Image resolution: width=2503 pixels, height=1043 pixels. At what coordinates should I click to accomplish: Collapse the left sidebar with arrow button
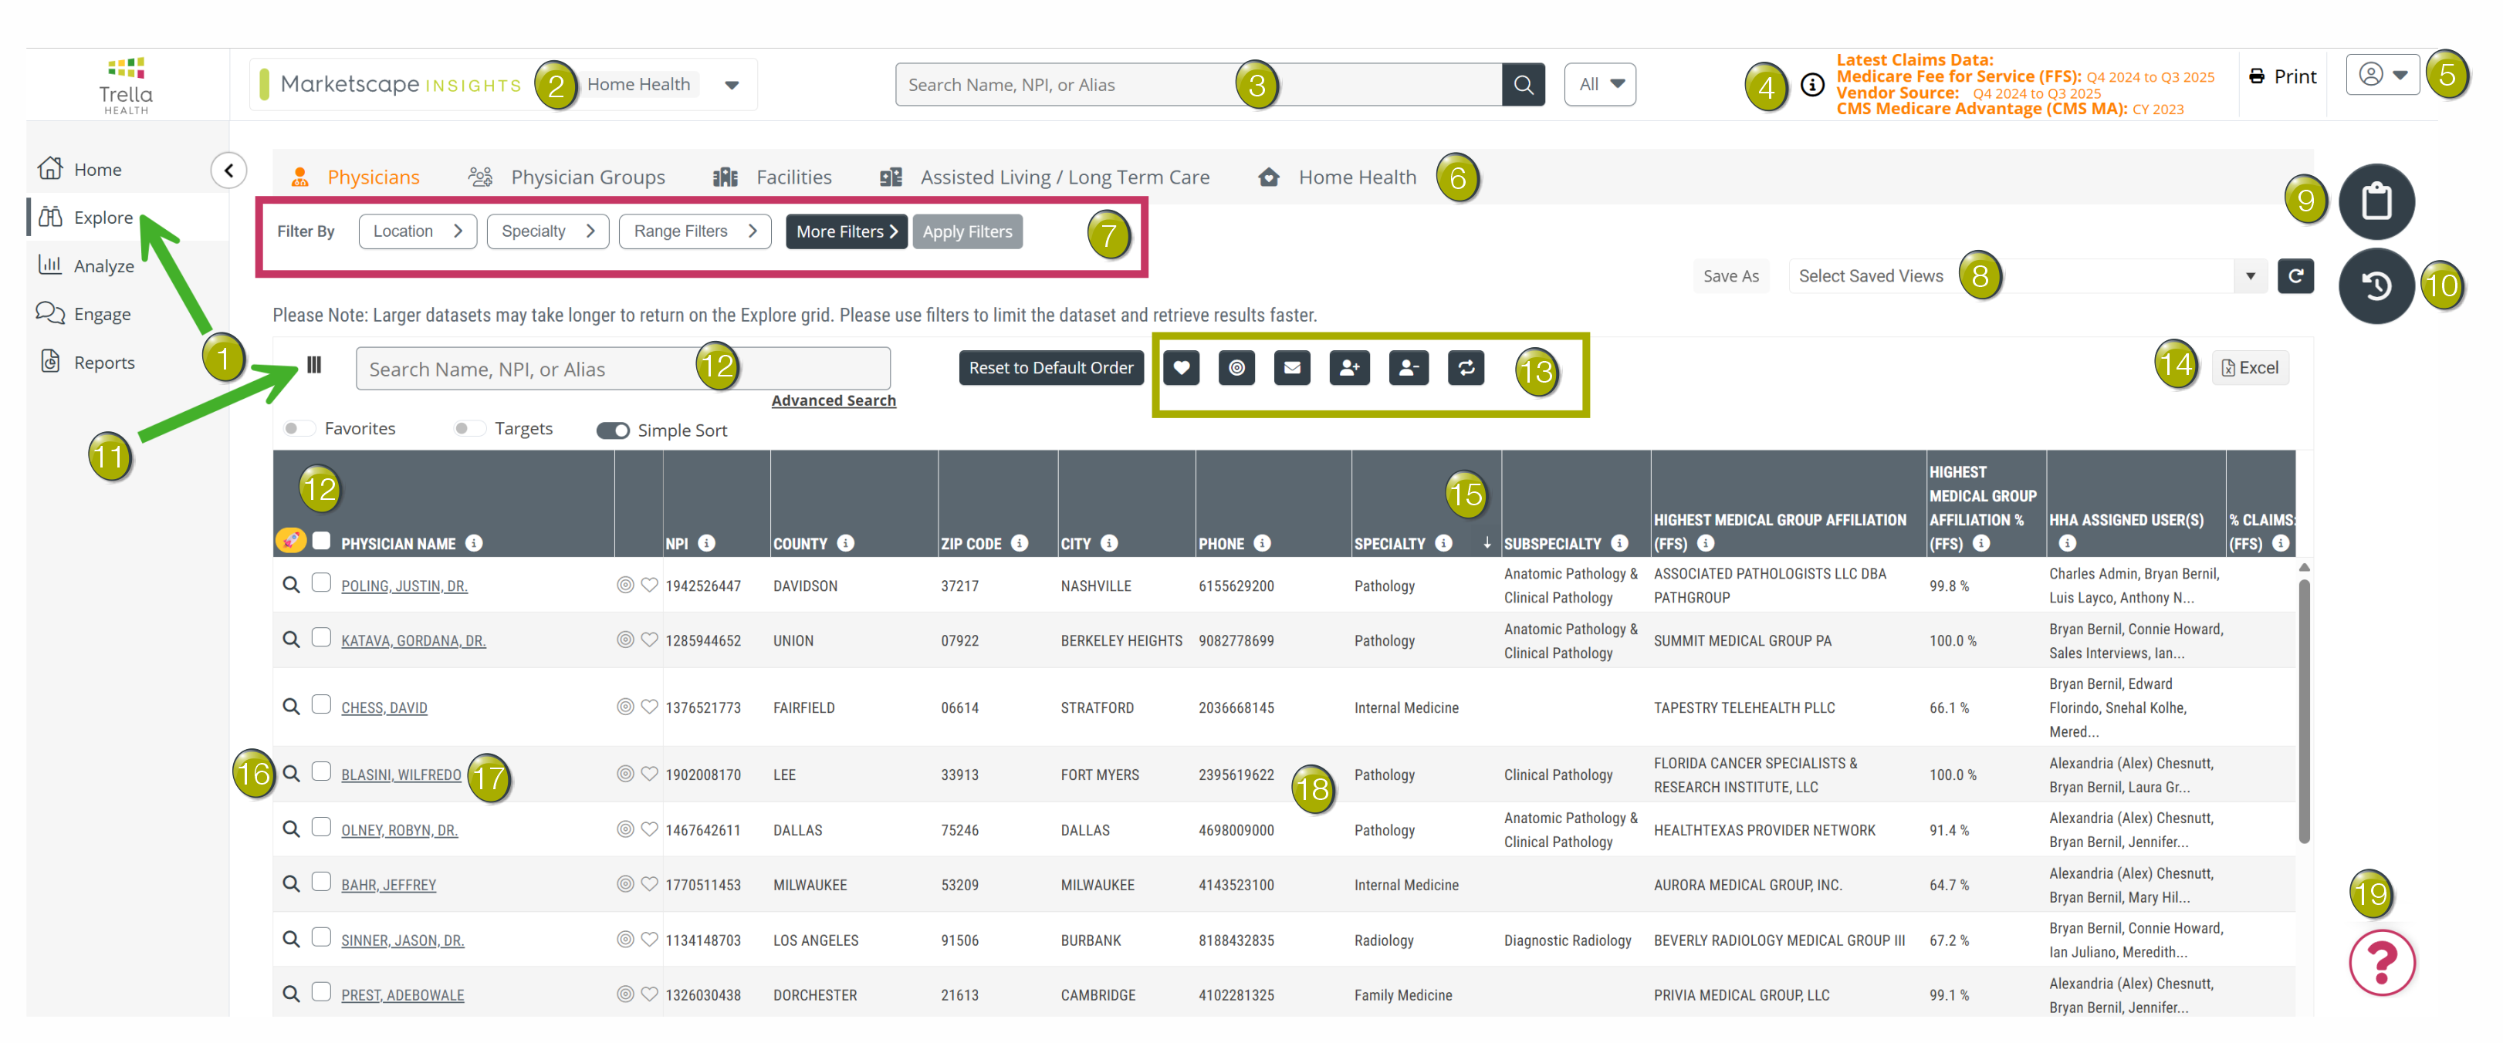228,170
